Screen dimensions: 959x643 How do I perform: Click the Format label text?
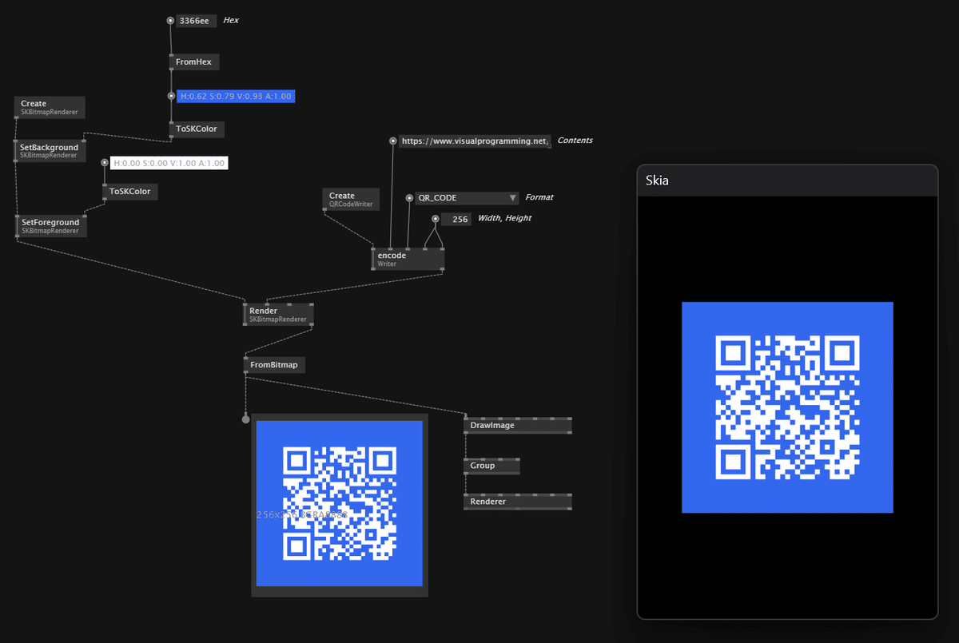tap(539, 197)
